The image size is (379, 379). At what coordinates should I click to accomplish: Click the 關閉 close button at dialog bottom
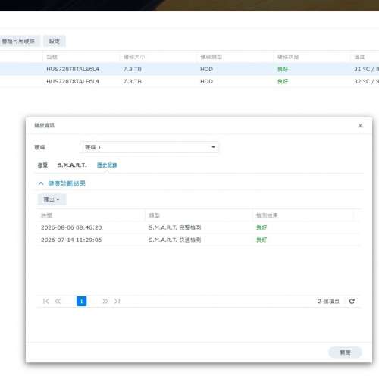[x=345, y=352]
